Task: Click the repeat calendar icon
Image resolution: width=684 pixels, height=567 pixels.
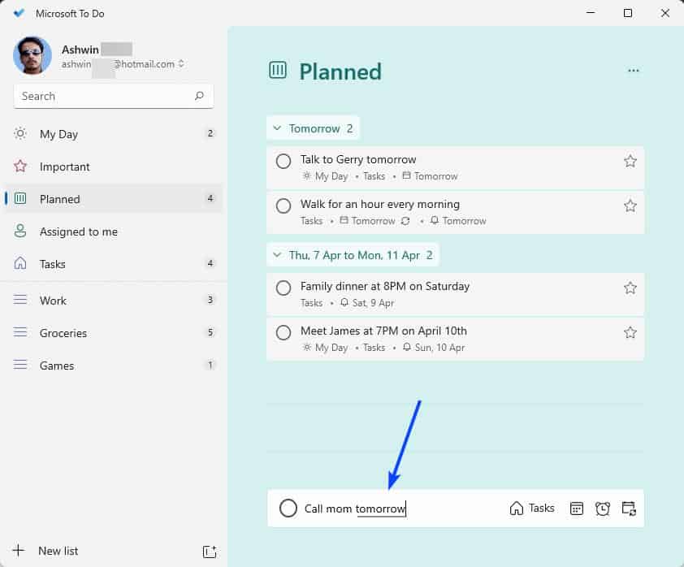Action: 629,509
